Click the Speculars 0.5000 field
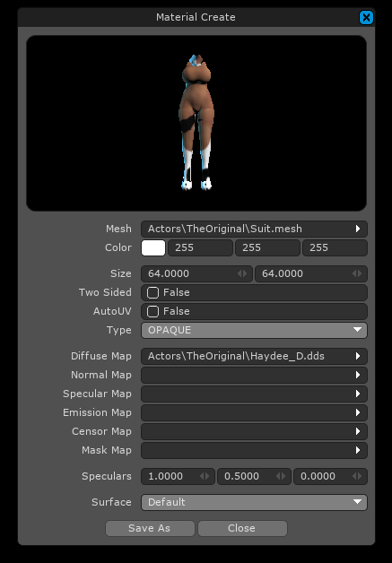 click(254, 476)
